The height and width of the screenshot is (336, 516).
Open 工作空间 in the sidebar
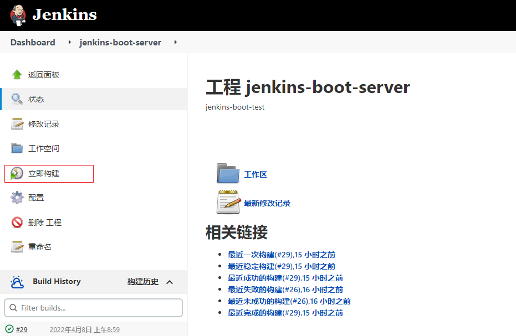point(44,148)
